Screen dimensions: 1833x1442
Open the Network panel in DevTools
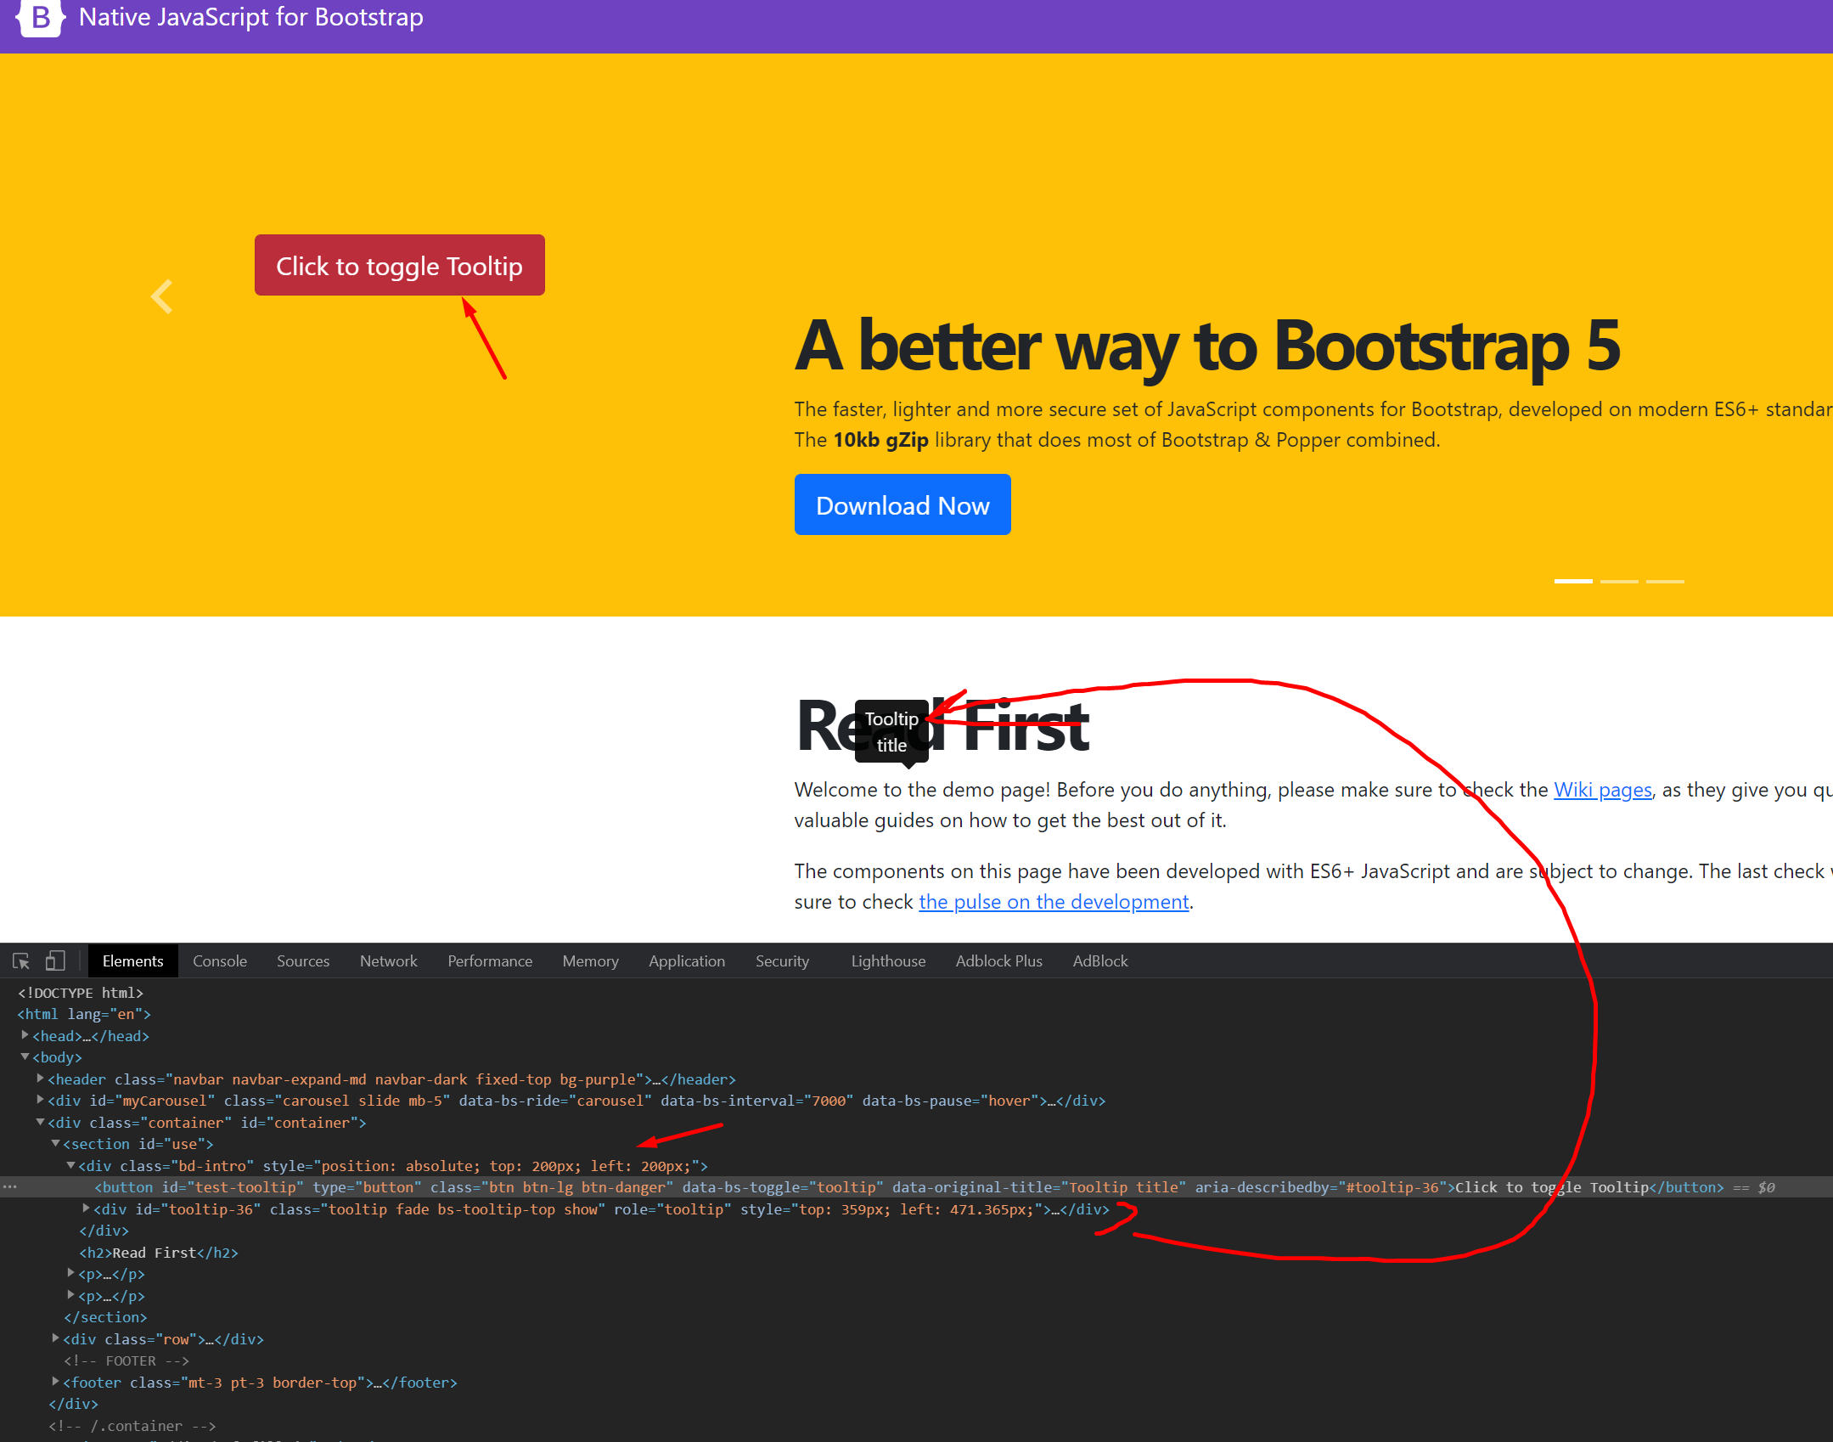[388, 960]
